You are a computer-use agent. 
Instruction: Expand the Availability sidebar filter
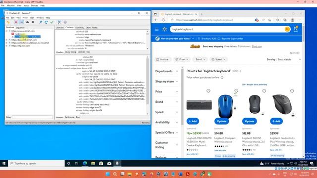[166, 122]
